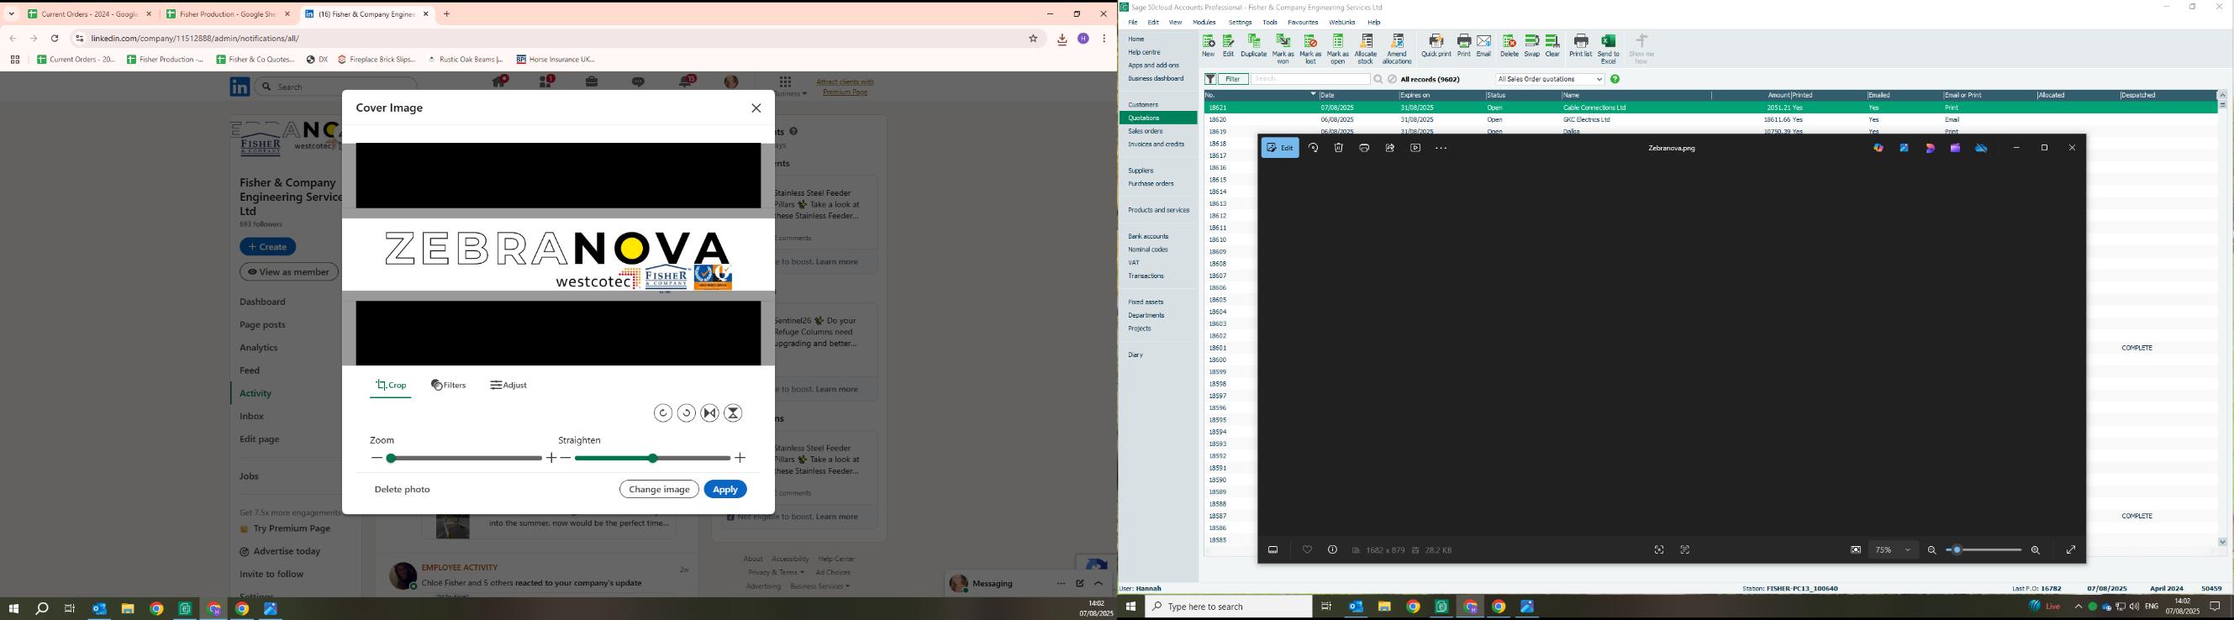Open All Sales Order quotations dropdown

pos(1550,80)
